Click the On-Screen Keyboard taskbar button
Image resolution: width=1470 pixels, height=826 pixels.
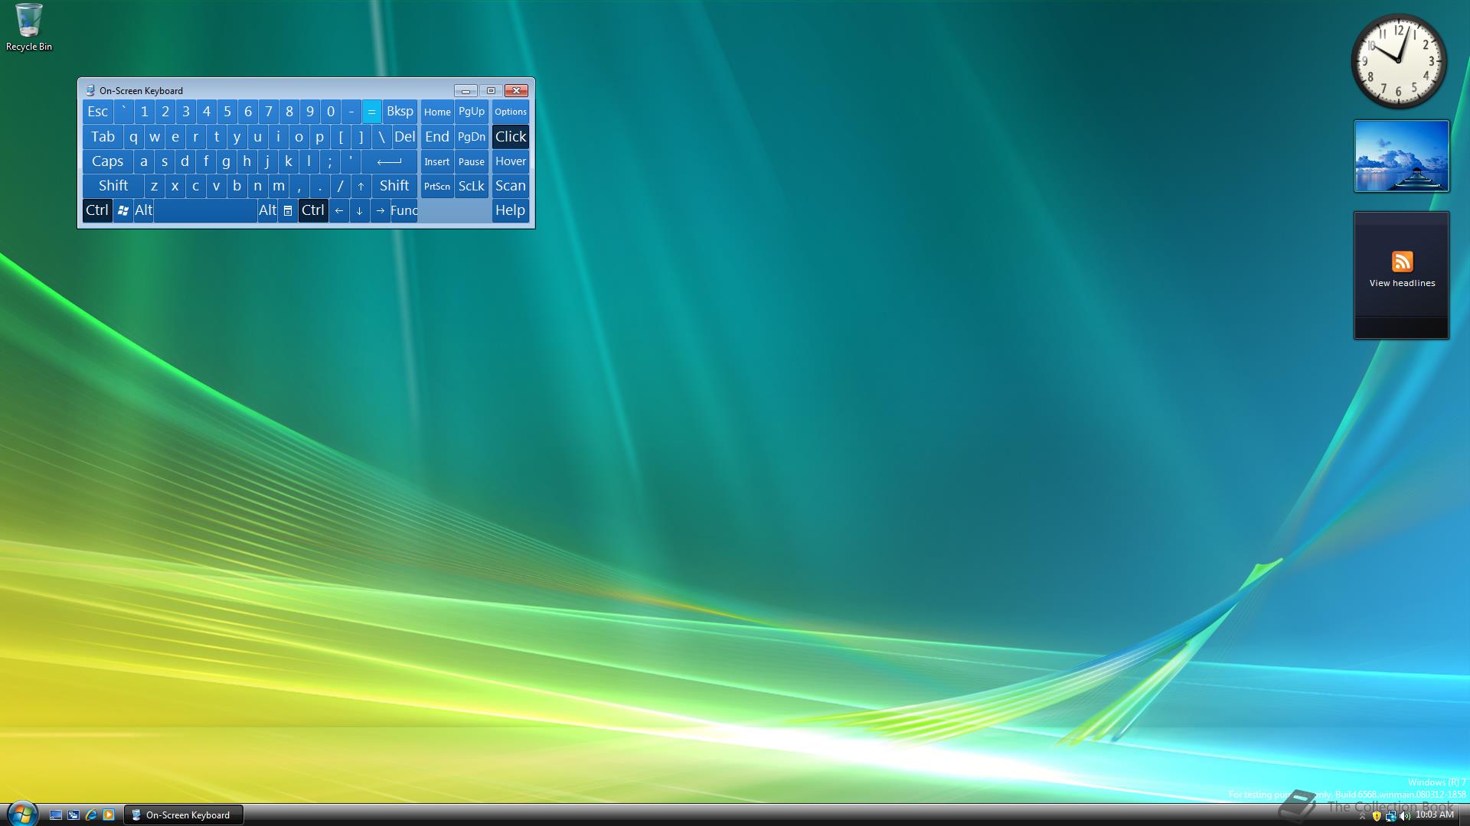click(x=184, y=815)
